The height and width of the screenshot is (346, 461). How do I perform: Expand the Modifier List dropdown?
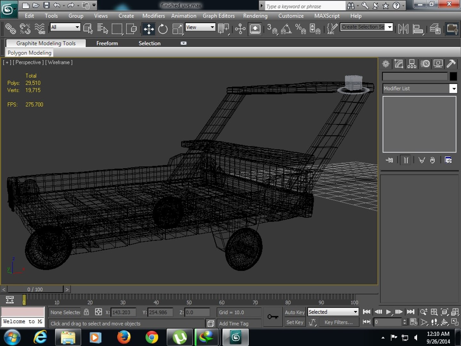click(420, 88)
